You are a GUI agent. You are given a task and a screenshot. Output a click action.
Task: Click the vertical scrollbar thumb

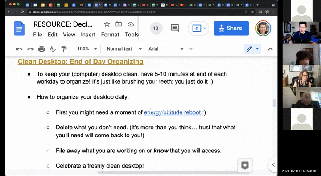(x=274, y=103)
